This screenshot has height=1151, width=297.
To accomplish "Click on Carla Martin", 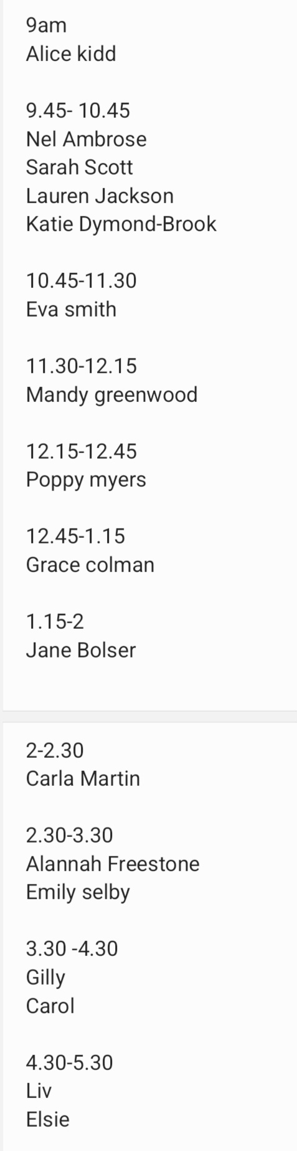I will pos(83,778).
